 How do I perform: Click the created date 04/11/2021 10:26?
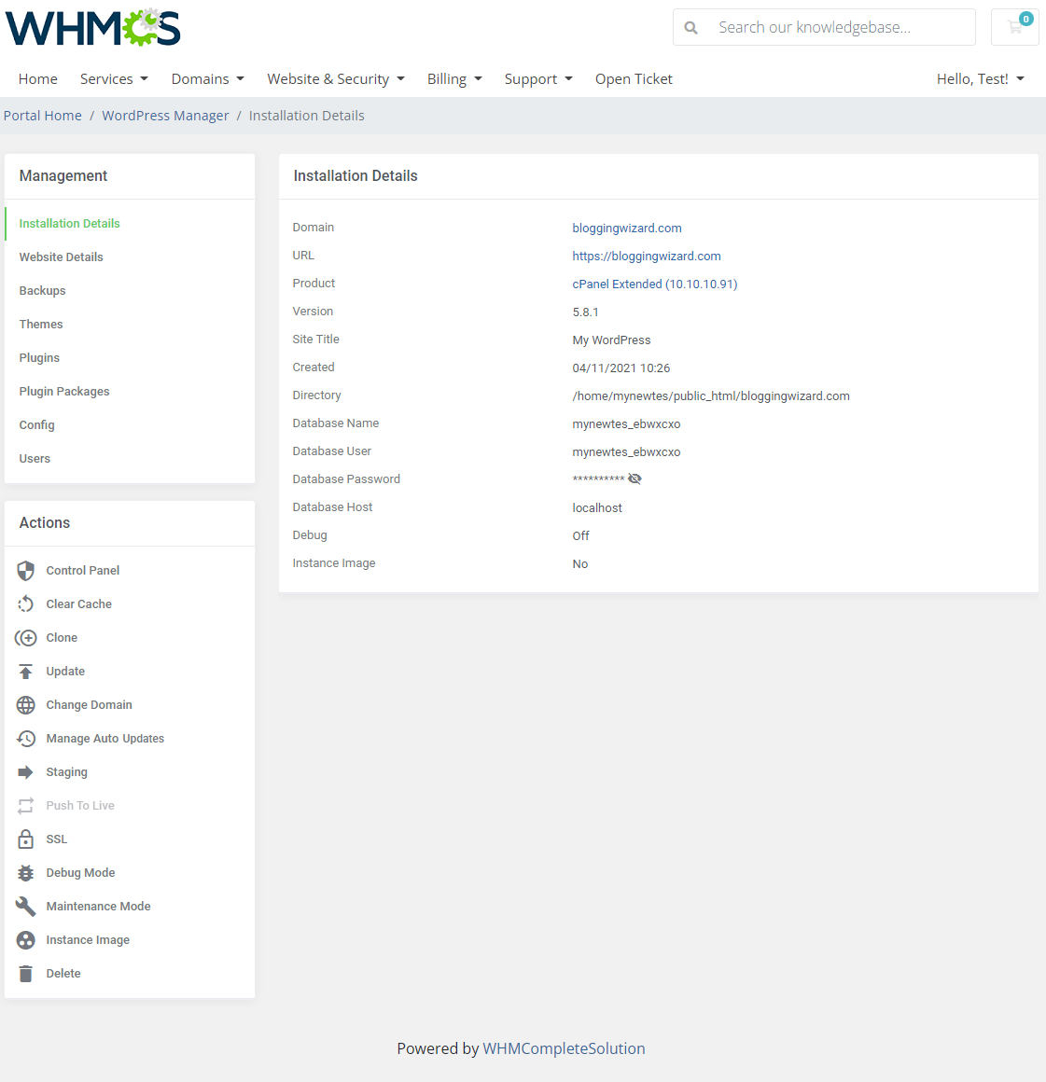(x=621, y=368)
